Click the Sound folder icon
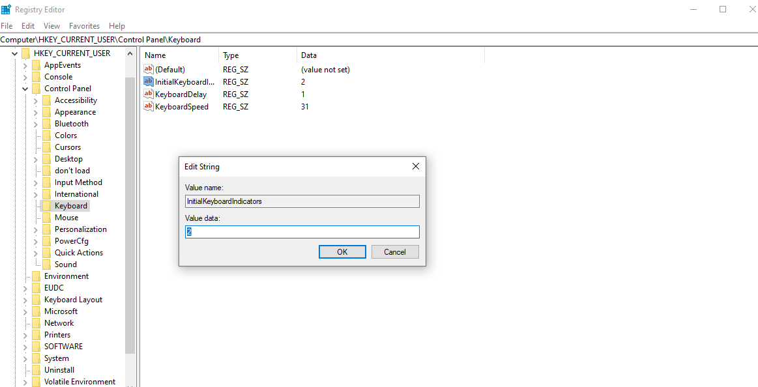Viewport: 758px width, 387px height. [46, 265]
